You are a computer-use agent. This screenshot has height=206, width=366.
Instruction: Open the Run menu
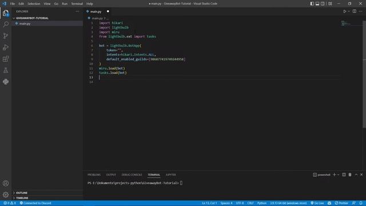[x=65, y=4]
